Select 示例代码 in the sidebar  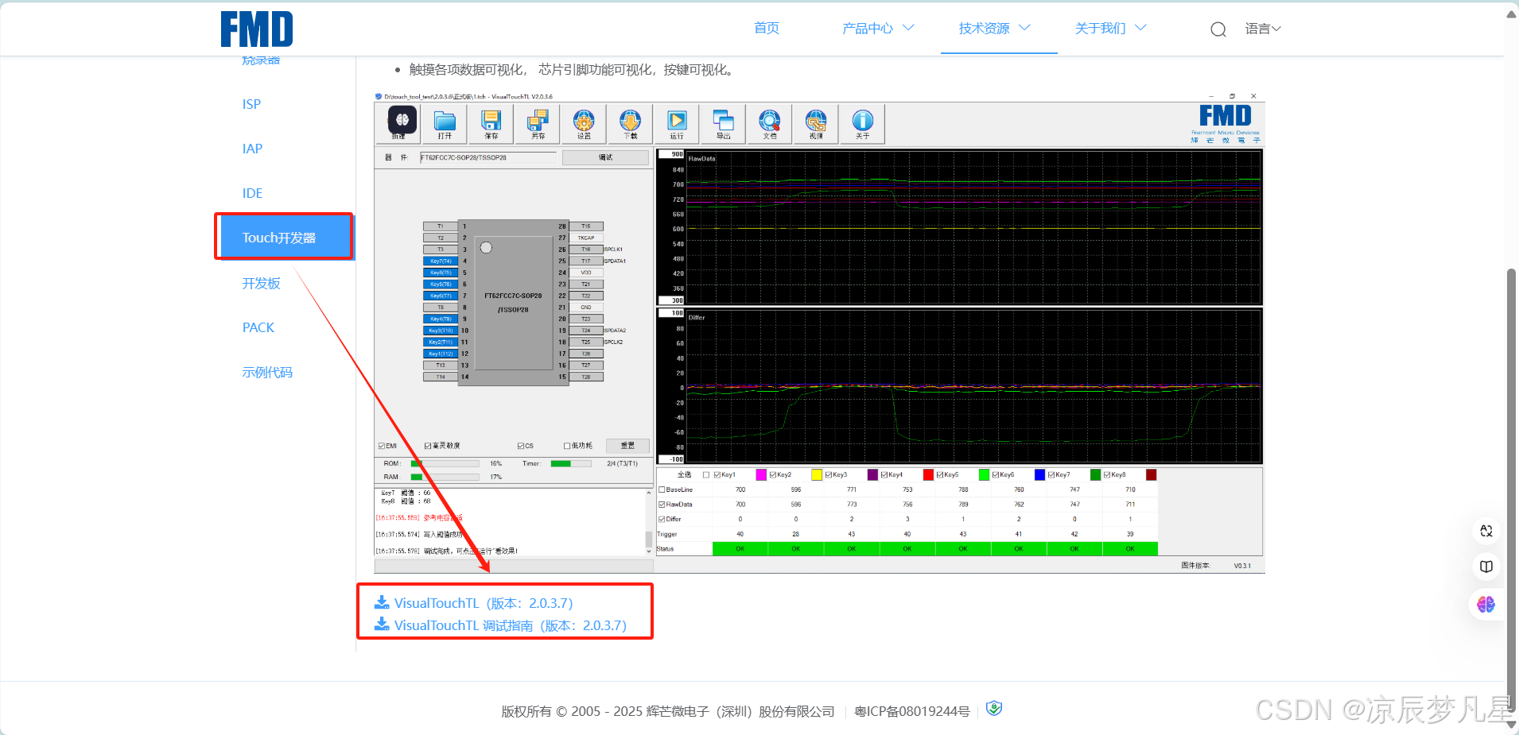(267, 372)
